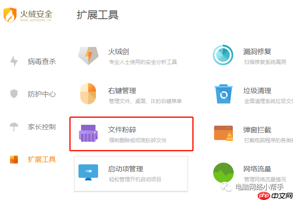Switch to the 病毒查杀 sidebar tab
Image resolution: width=293 pixels, height=200 pixels.
click(x=41, y=61)
